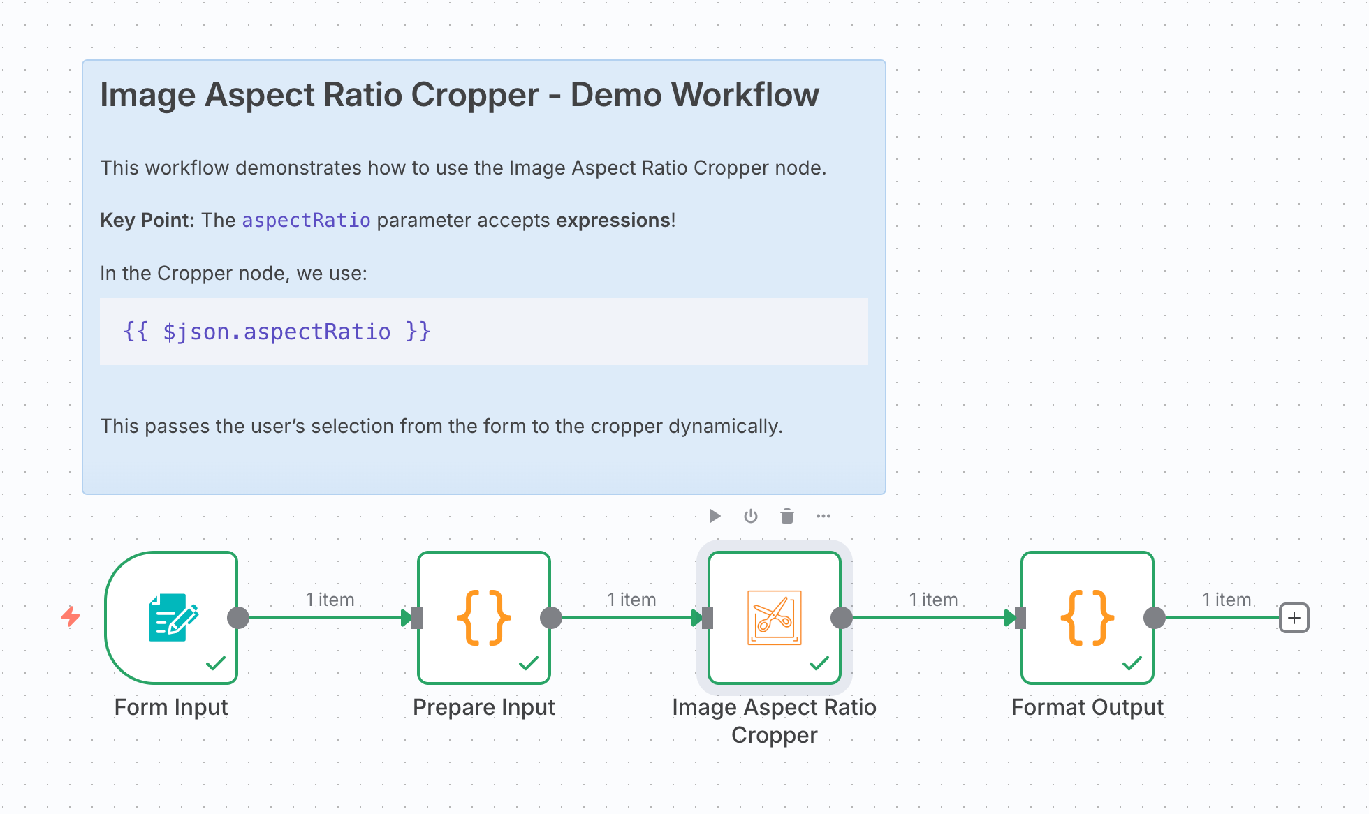Screen dimensions: 1369x814
Task: Click the Prepare Input node's input handle
Action: [417, 618]
